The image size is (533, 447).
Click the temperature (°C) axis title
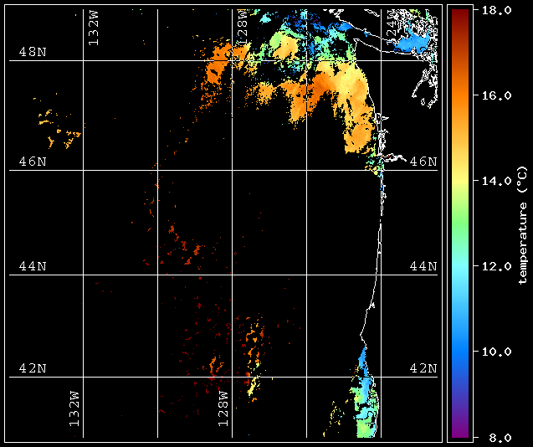(x=522, y=223)
